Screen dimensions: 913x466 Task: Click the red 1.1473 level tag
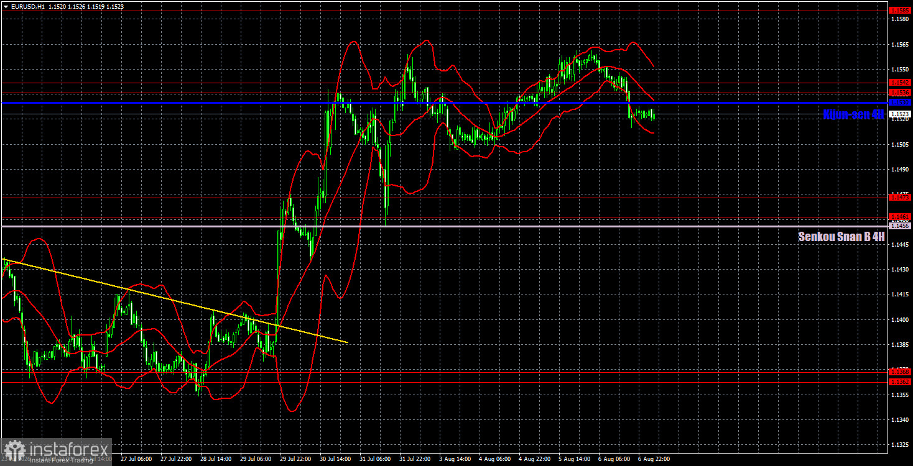tap(900, 197)
